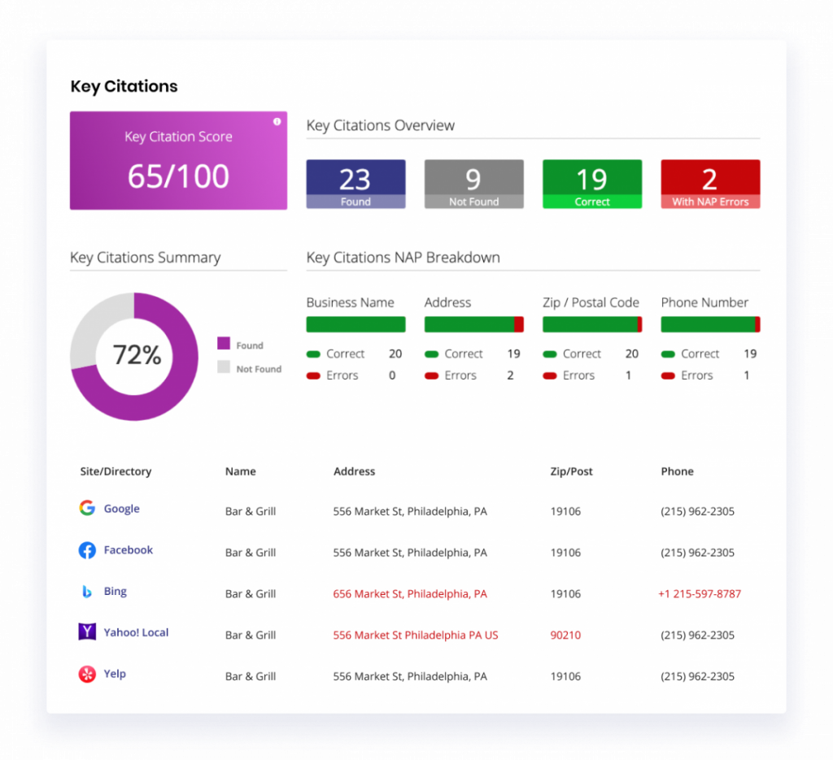Click the Phone Number progress bar

[710, 324]
